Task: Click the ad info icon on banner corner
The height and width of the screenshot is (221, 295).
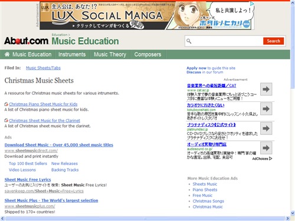Action: click(x=252, y=4)
